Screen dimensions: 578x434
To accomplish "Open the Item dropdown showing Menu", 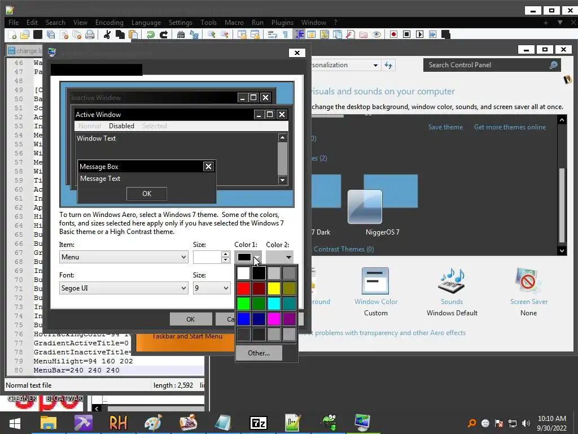I will (x=124, y=257).
